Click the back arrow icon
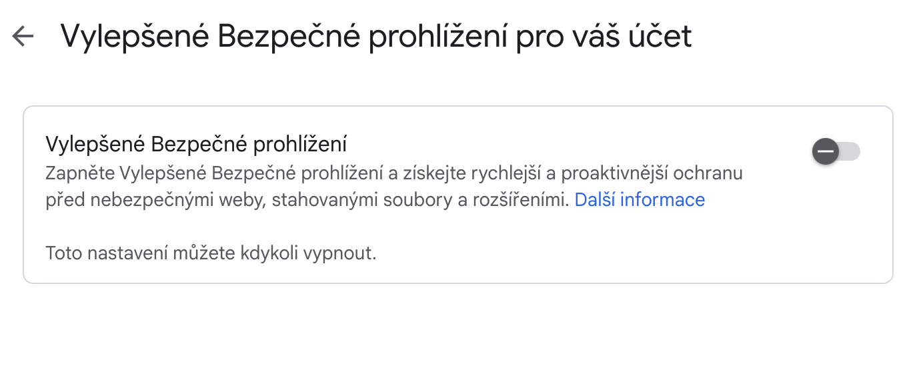 23,37
